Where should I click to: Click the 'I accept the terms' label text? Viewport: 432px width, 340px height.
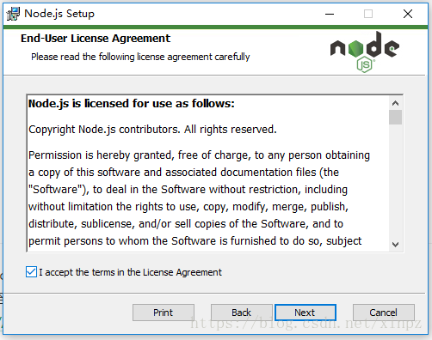(130, 272)
